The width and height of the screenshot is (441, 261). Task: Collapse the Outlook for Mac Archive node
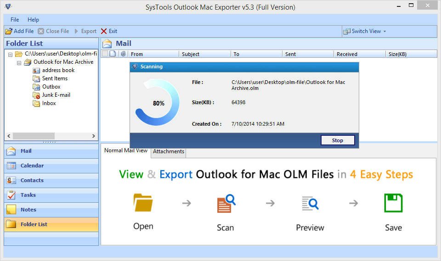pyautogui.click(x=19, y=63)
